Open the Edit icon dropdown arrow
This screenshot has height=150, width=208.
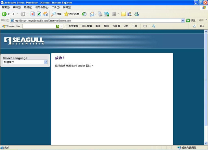pos(119,14)
